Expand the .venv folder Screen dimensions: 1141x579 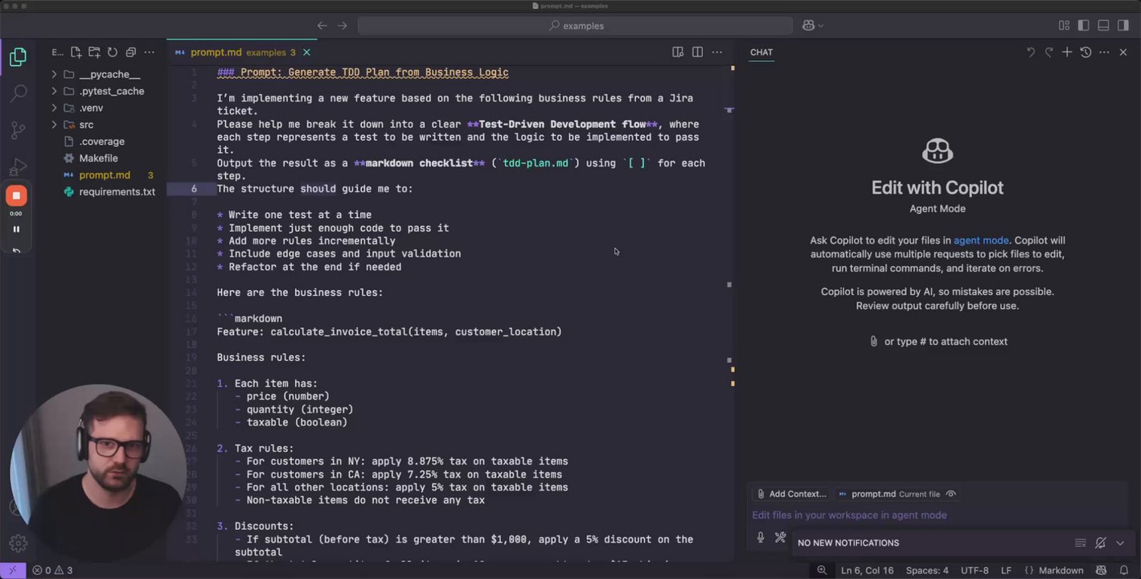tap(54, 108)
